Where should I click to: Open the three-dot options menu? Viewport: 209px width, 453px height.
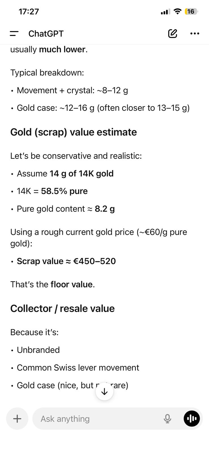click(x=195, y=33)
